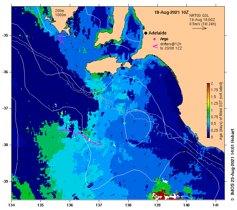Click the -35 latitude axis label

[x=5, y=36]
